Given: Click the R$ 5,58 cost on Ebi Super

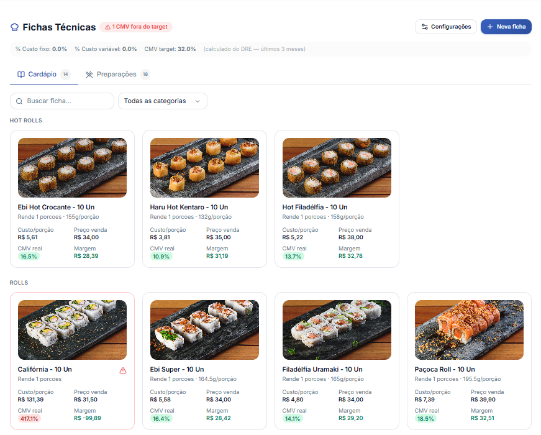Looking at the screenshot, I should pyautogui.click(x=160, y=400).
